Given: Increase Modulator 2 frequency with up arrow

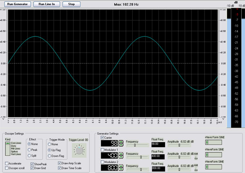Looking at the screenshot, I should coord(121,166).
